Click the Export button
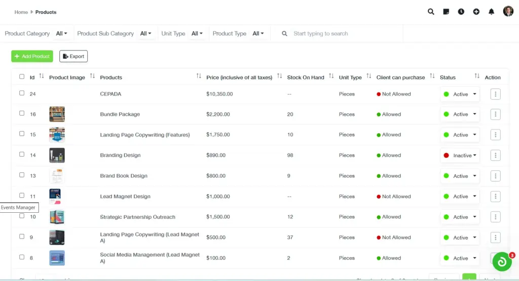Image resolution: width=519 pixels, height=281 pixels. 73,56
